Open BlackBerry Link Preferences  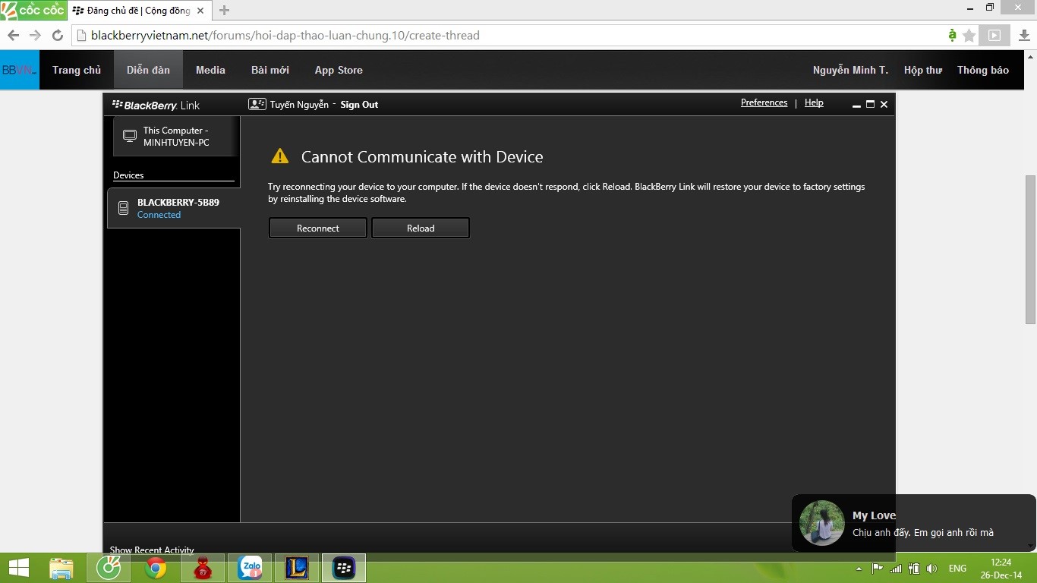pos(764,102)
